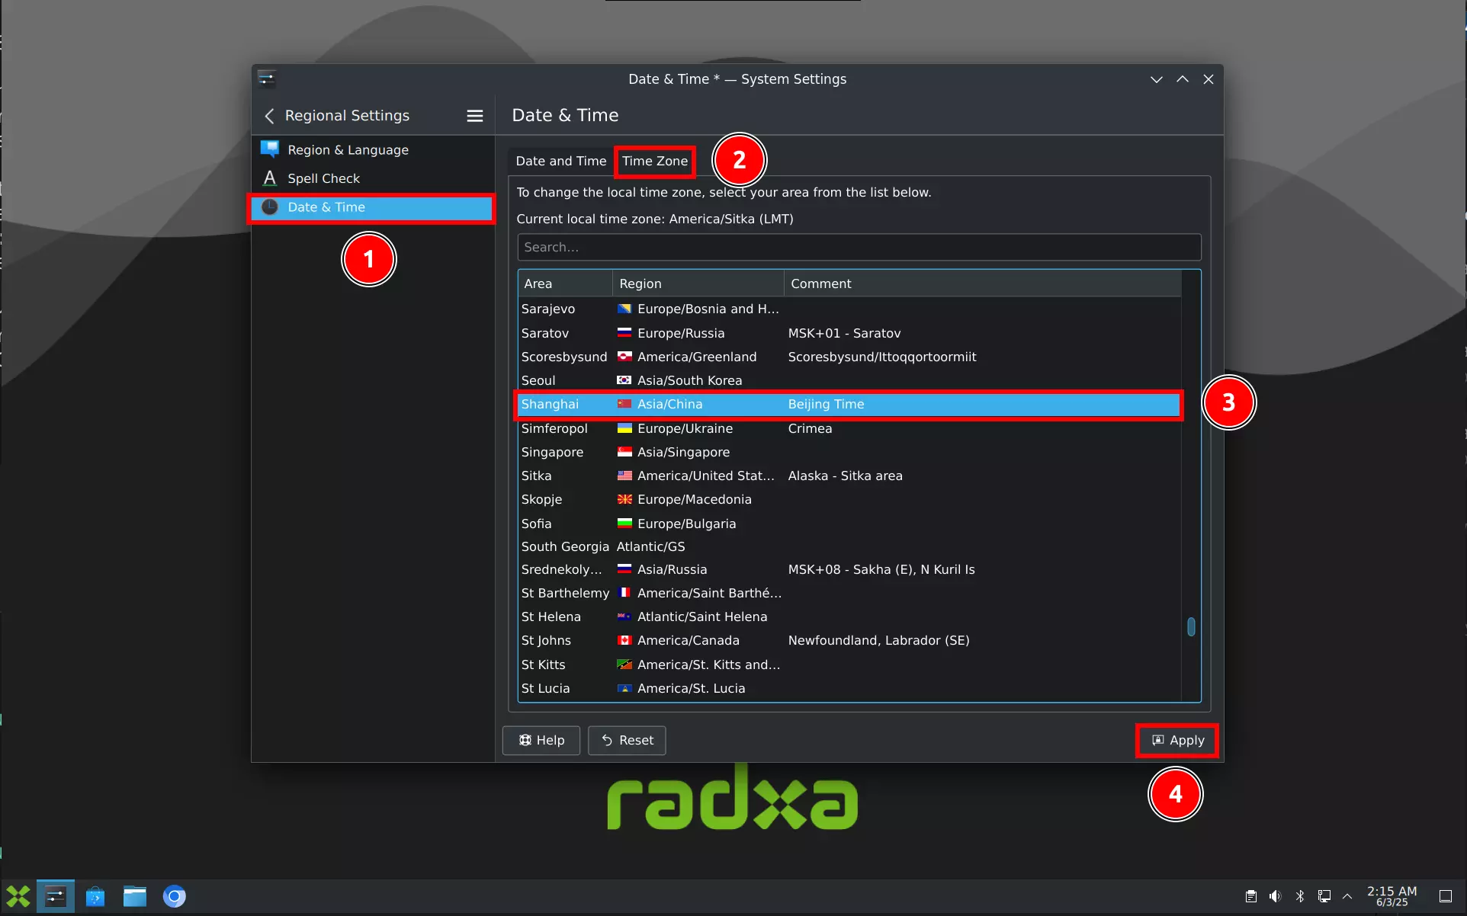
Task: Switch to Time Zone tab
Action: pyautogui.click(x=655, y=161)
